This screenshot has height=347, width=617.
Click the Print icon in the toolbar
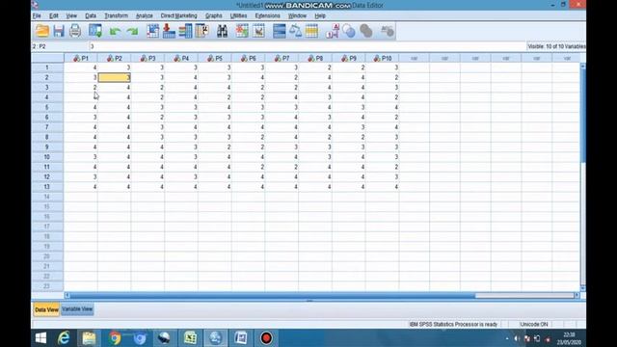tap(75, 31)
